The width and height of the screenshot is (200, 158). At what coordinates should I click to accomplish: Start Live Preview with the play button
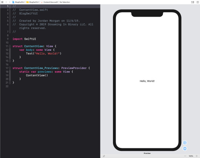(185, 142)
